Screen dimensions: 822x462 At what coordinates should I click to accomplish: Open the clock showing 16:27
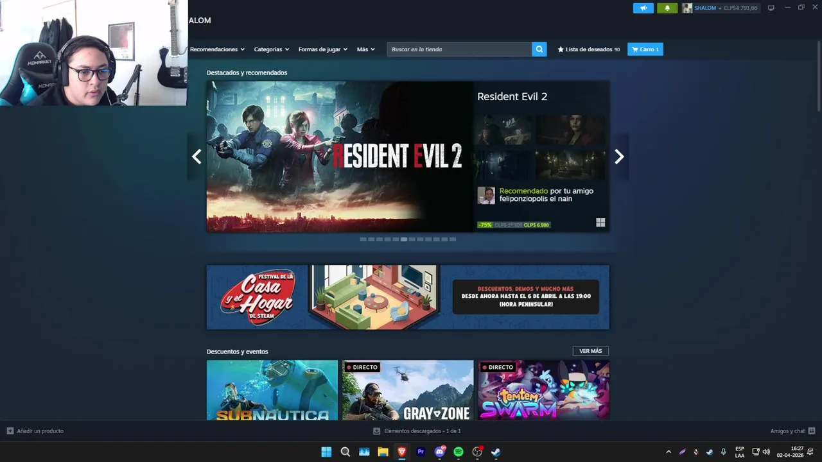point(790,452)
